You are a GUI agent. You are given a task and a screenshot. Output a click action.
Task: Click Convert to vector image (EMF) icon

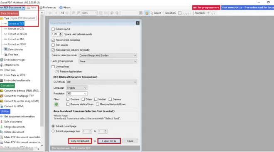tap(2, 101)
